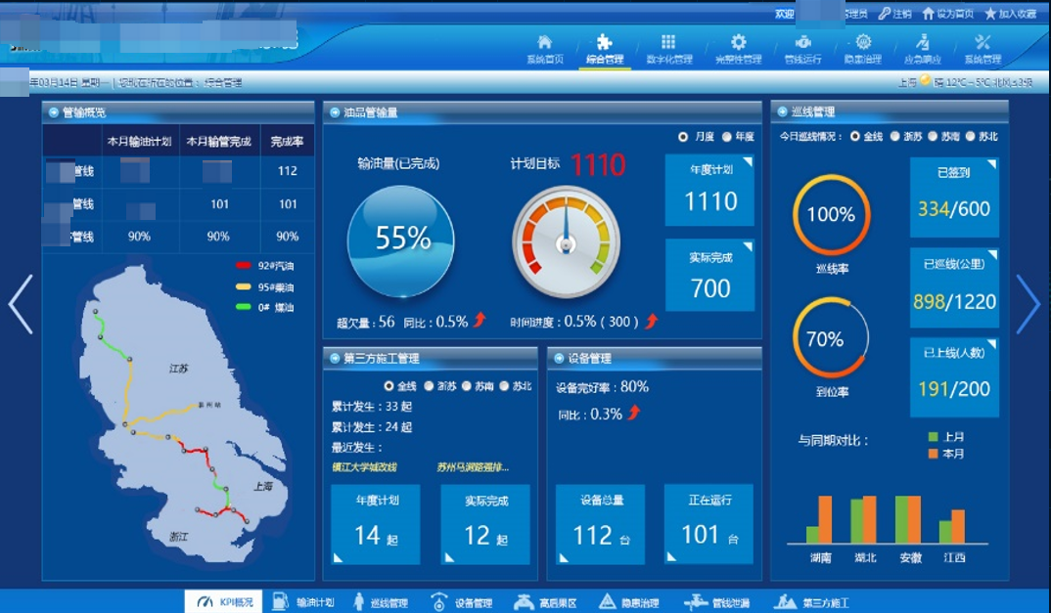Screen dimensions: 1051x613
Task: Select 浙苏 radio in 巡线管理 panel
Action: click(894, 137)
